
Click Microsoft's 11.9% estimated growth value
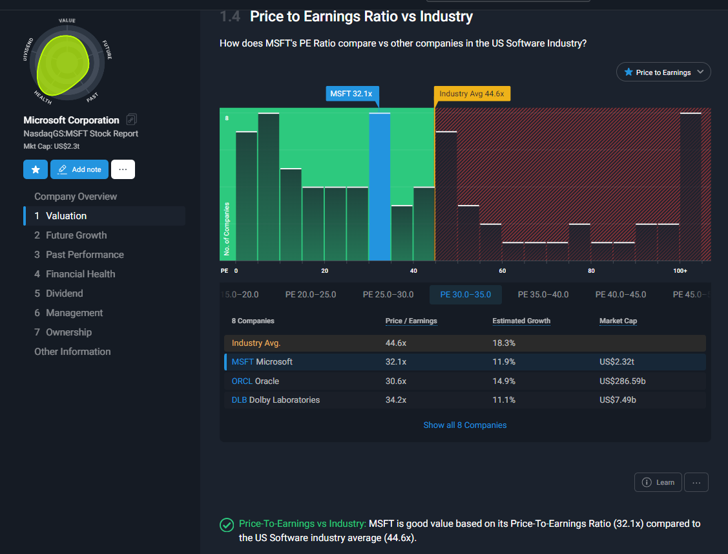tap(504, 362)
